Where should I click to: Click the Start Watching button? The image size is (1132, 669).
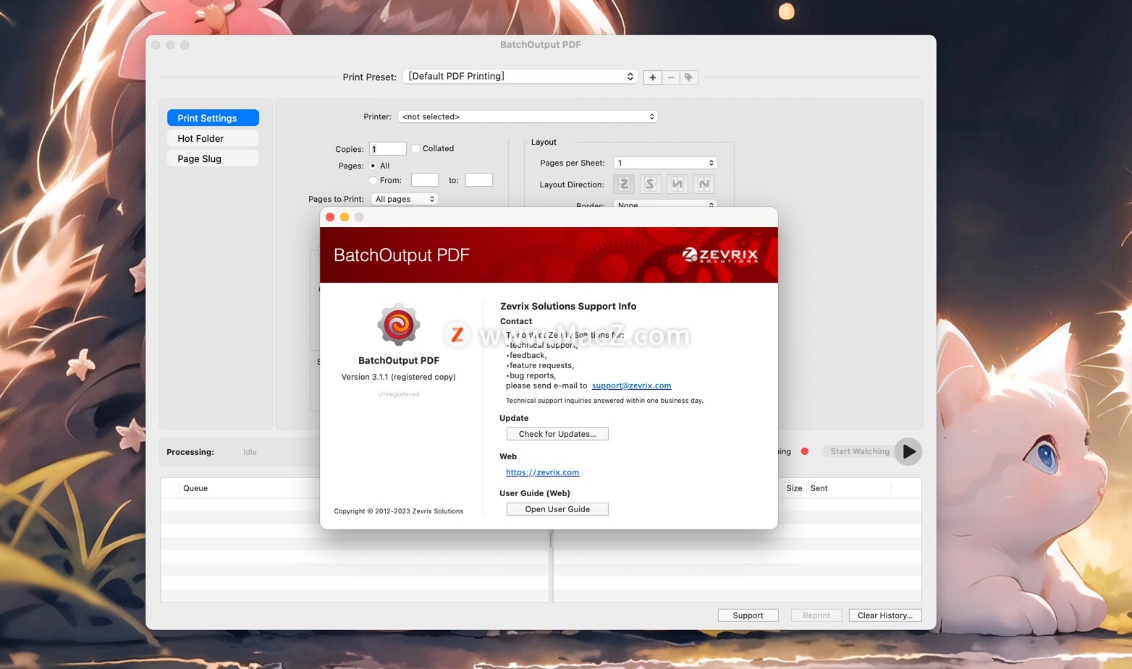[860, 451]
